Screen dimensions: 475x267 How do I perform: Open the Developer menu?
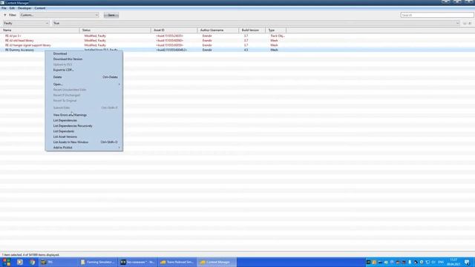point(24,8)
